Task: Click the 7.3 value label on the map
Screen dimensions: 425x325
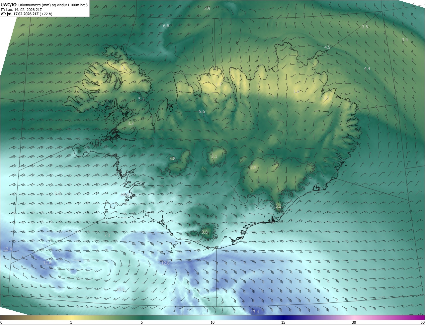Action: [x=107, y=235]
